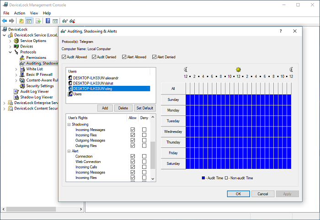This screenshot has width=320, height=220.
Task: Confirm the dialog with OK
Action: pos(238,194)
